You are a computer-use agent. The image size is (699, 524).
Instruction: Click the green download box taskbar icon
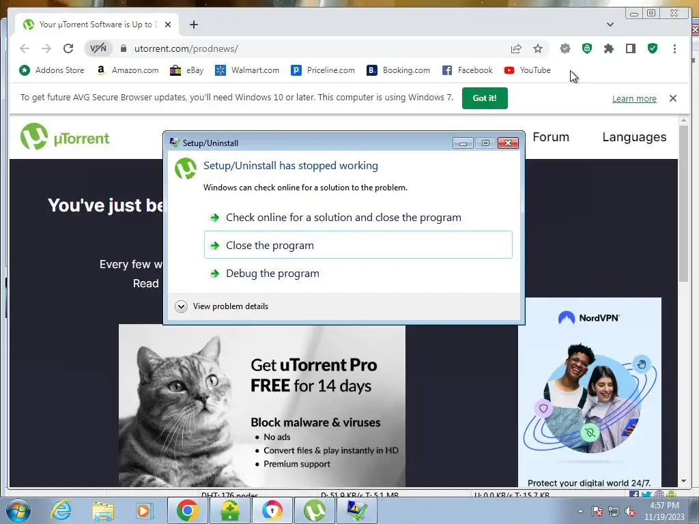(230, 510)
